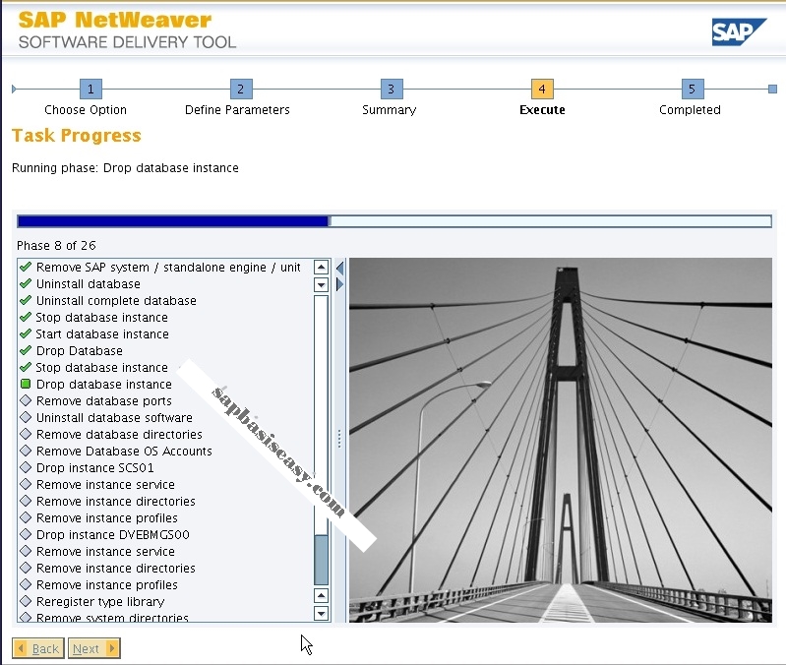
Task: Click step 1 Choose Option box
Action: 91,90
